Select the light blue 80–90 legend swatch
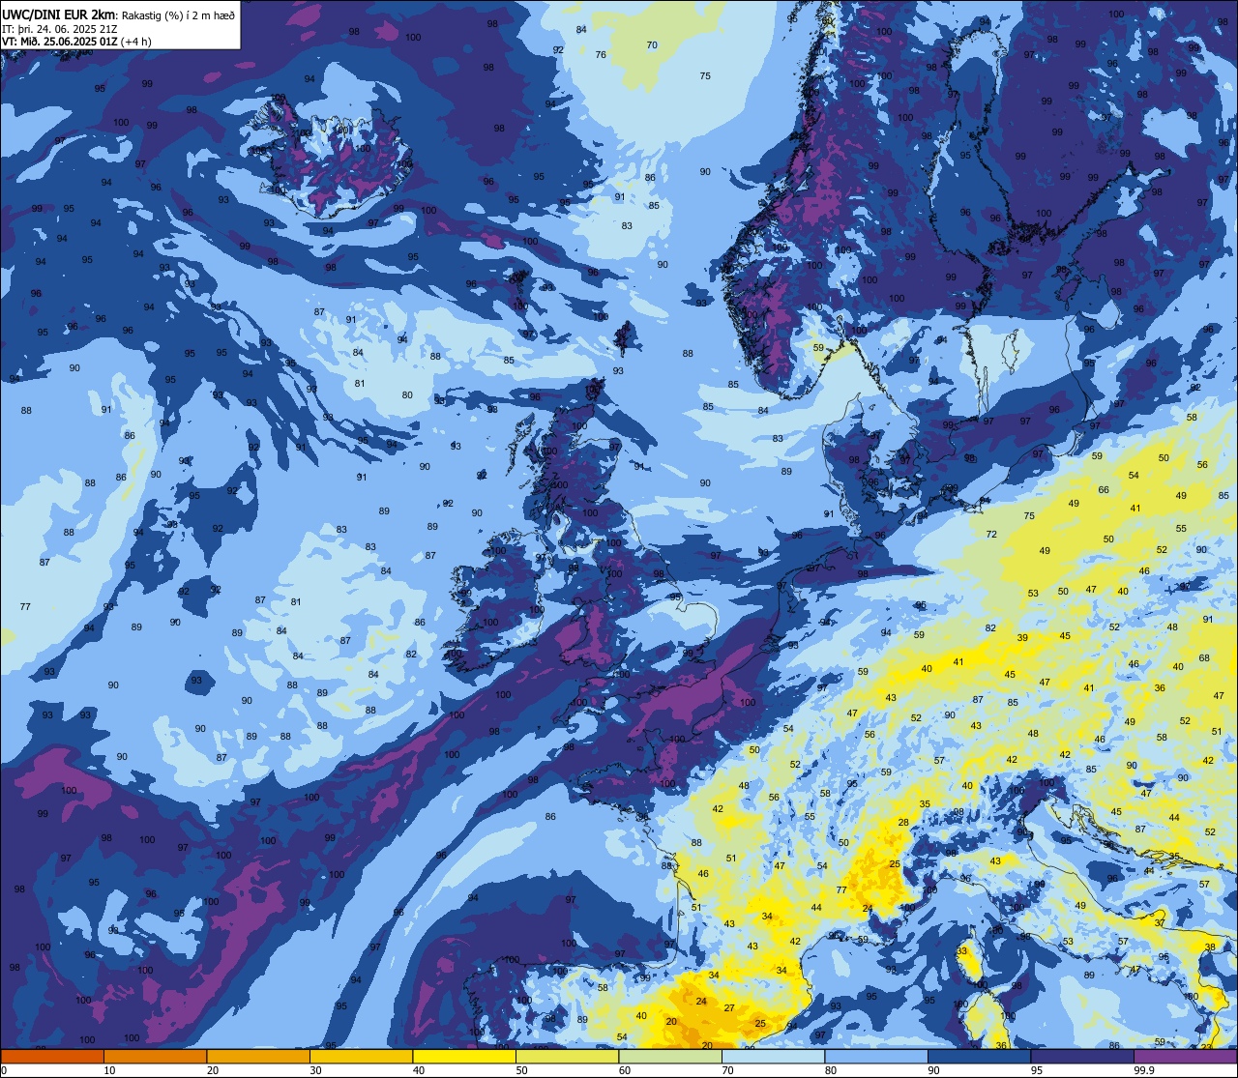The image size is (1238, 1078). point(876,1056)
